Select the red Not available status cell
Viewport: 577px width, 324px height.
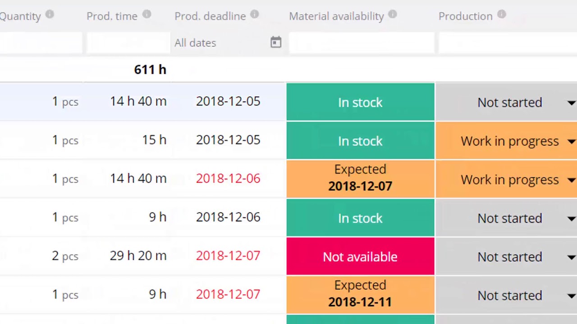(360, 256)
